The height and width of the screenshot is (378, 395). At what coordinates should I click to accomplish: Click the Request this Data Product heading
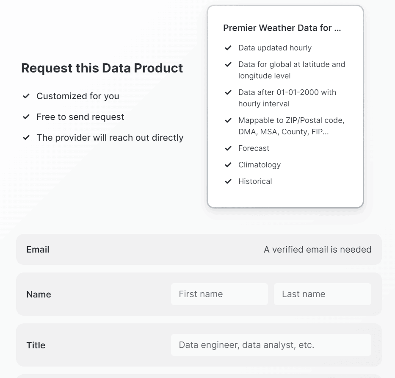click(x=102, y=68)
